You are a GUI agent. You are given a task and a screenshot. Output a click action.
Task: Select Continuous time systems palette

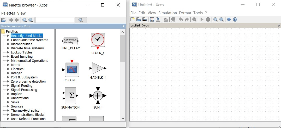[x=29, y=40]
